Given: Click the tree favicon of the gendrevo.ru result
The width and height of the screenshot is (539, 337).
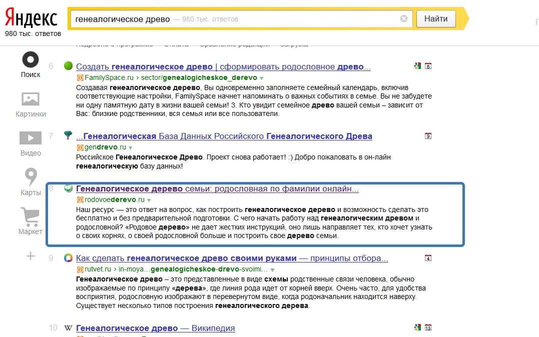Looking at the screenshot, I should click(x=68, y=135).
